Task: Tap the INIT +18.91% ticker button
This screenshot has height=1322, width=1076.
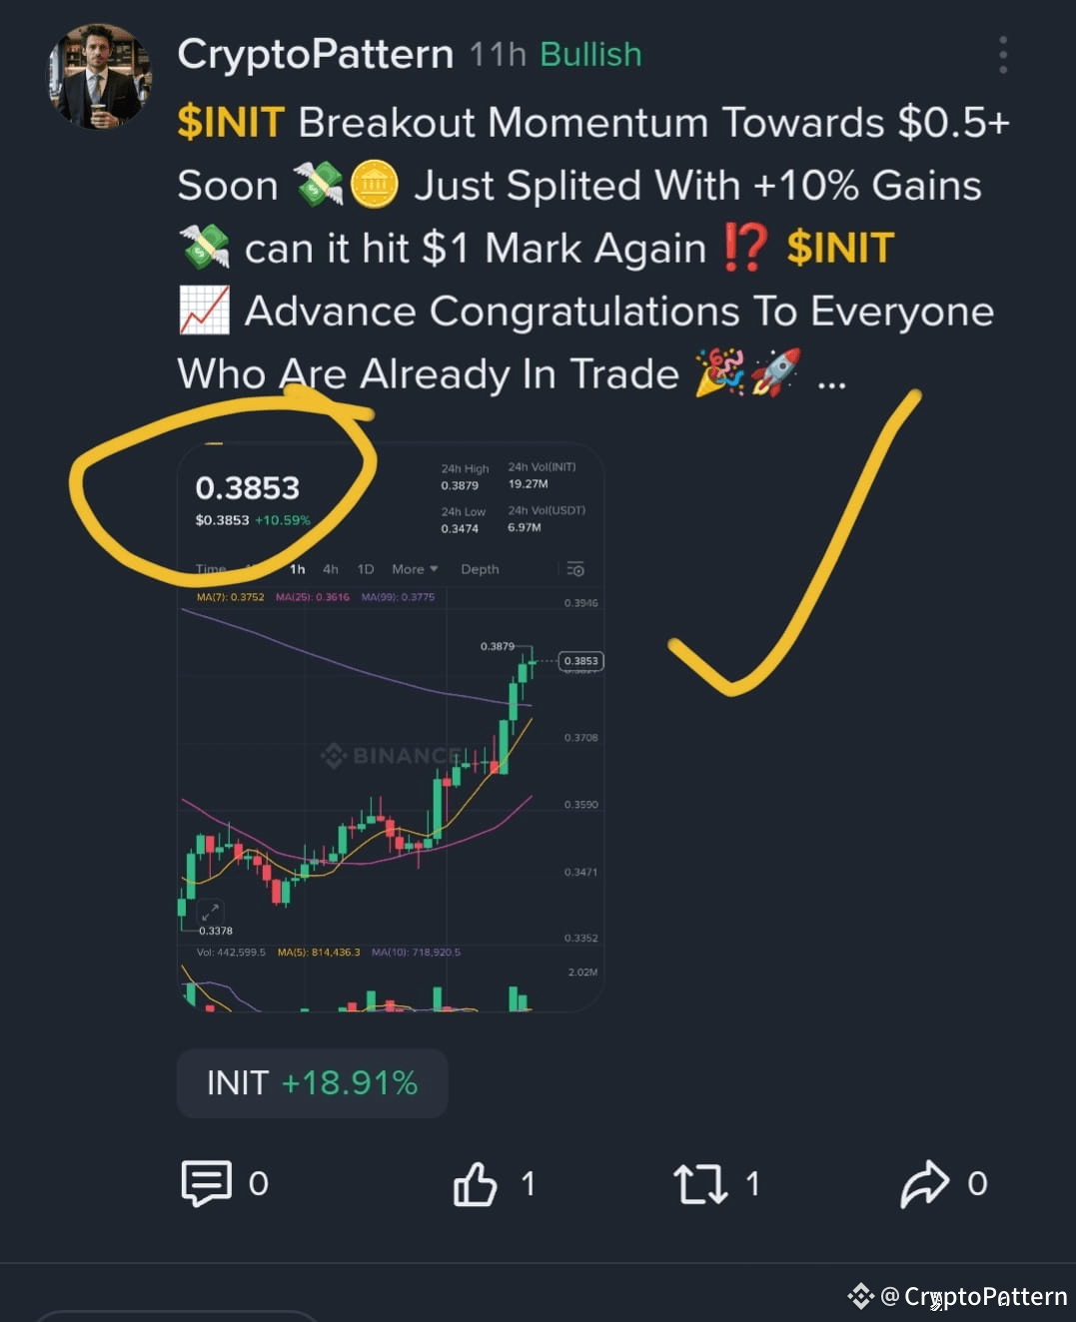Action: pyautogui.click(x=312, y=1083)
